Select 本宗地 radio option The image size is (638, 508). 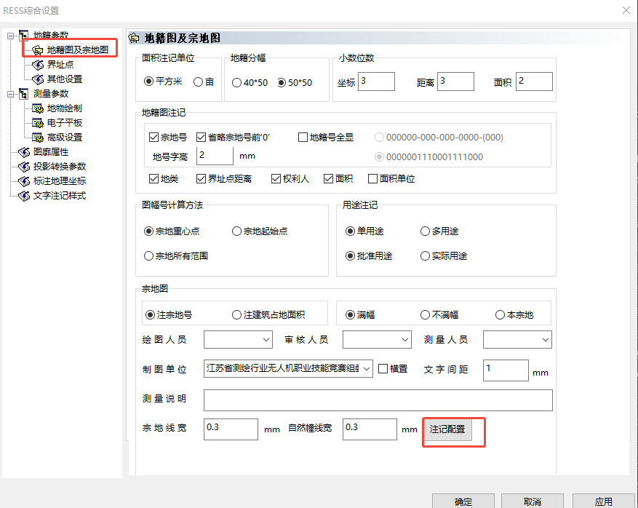[500, 315]
